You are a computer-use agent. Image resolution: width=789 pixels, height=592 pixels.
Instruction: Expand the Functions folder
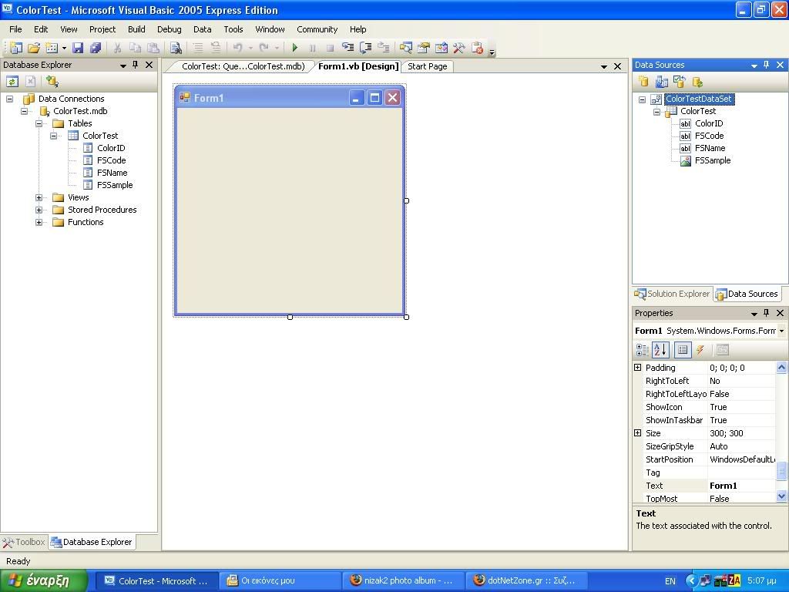coord(39,222)
